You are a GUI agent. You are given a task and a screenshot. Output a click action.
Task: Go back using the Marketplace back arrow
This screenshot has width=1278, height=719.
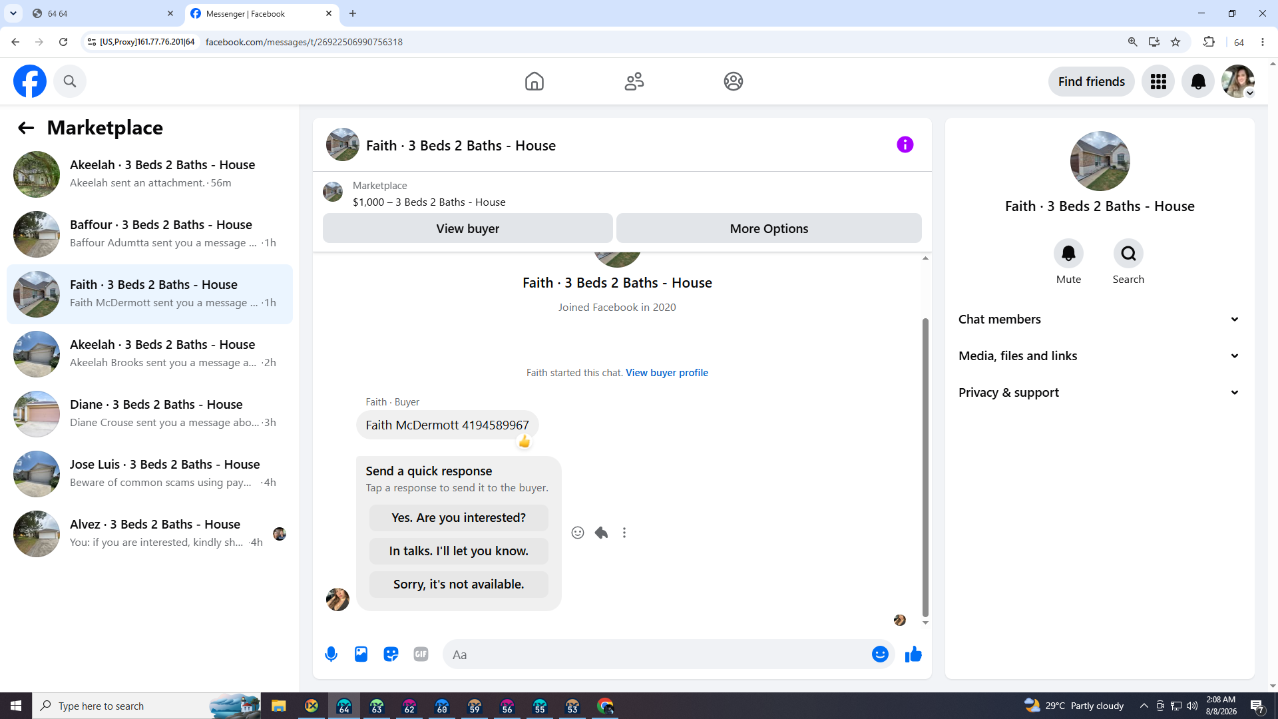tap(26, 128)
